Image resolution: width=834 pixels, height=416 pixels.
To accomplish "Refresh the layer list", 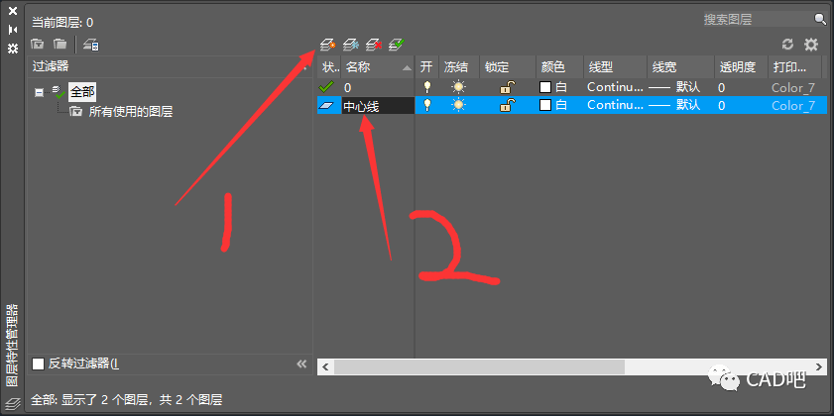I will coord(788,45).
